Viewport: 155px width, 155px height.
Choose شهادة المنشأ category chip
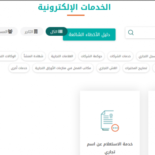[34, 56]
